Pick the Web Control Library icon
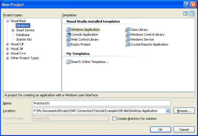Viewport: 198px width, 136px height. tap(68, 40)
